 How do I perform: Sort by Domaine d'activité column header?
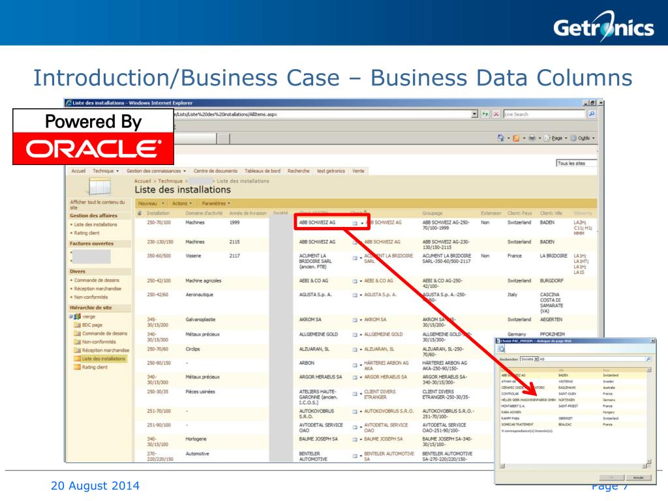pyautogui.click(x=204, y=213)
